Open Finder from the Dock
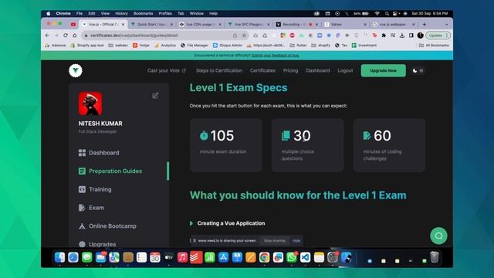 [x=59, y=257]
